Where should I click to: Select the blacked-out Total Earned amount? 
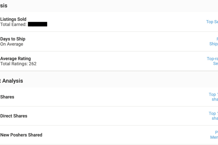(38, 24)
